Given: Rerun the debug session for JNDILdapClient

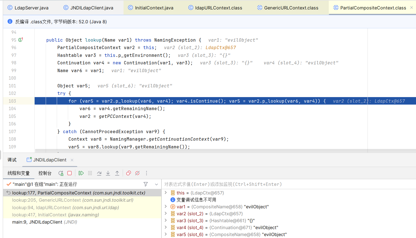Looking at the screenshot, I should click(61, 173).
